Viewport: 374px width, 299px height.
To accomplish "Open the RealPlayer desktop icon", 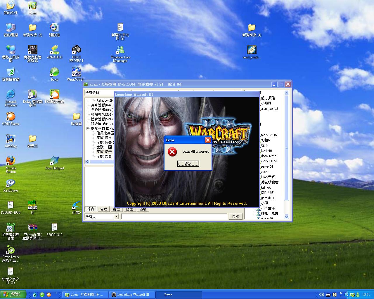I will [11, 183].
